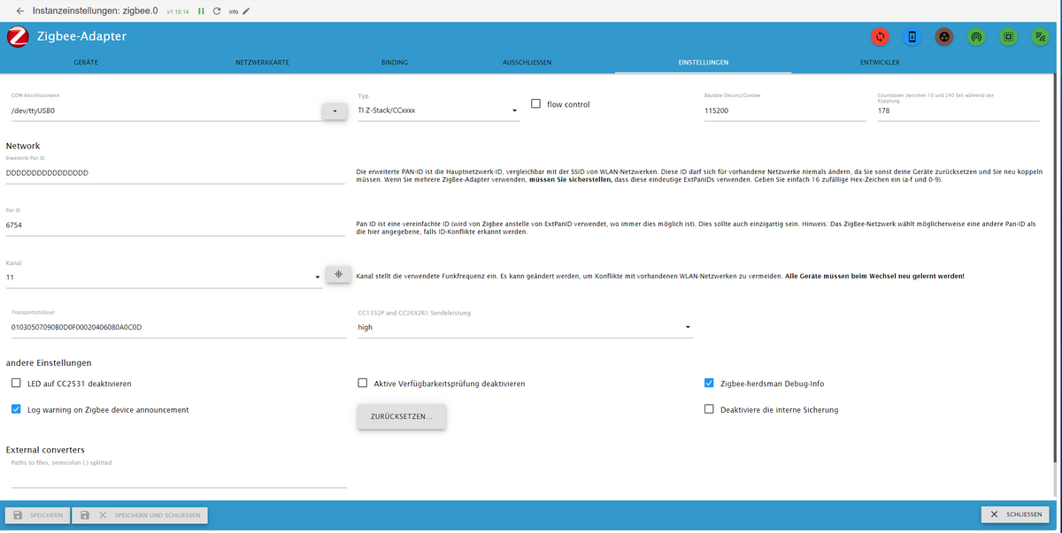Go back using the arrow beside Instanzeinstellungen
Screen dimensions: 1062x533
point(19,11)
